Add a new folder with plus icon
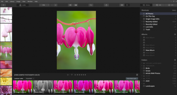 tap(175, 60)
